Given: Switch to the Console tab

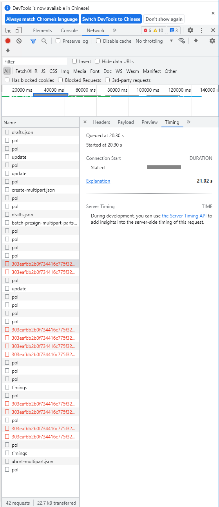Looking at the screenshot, I should coord(69,31).
